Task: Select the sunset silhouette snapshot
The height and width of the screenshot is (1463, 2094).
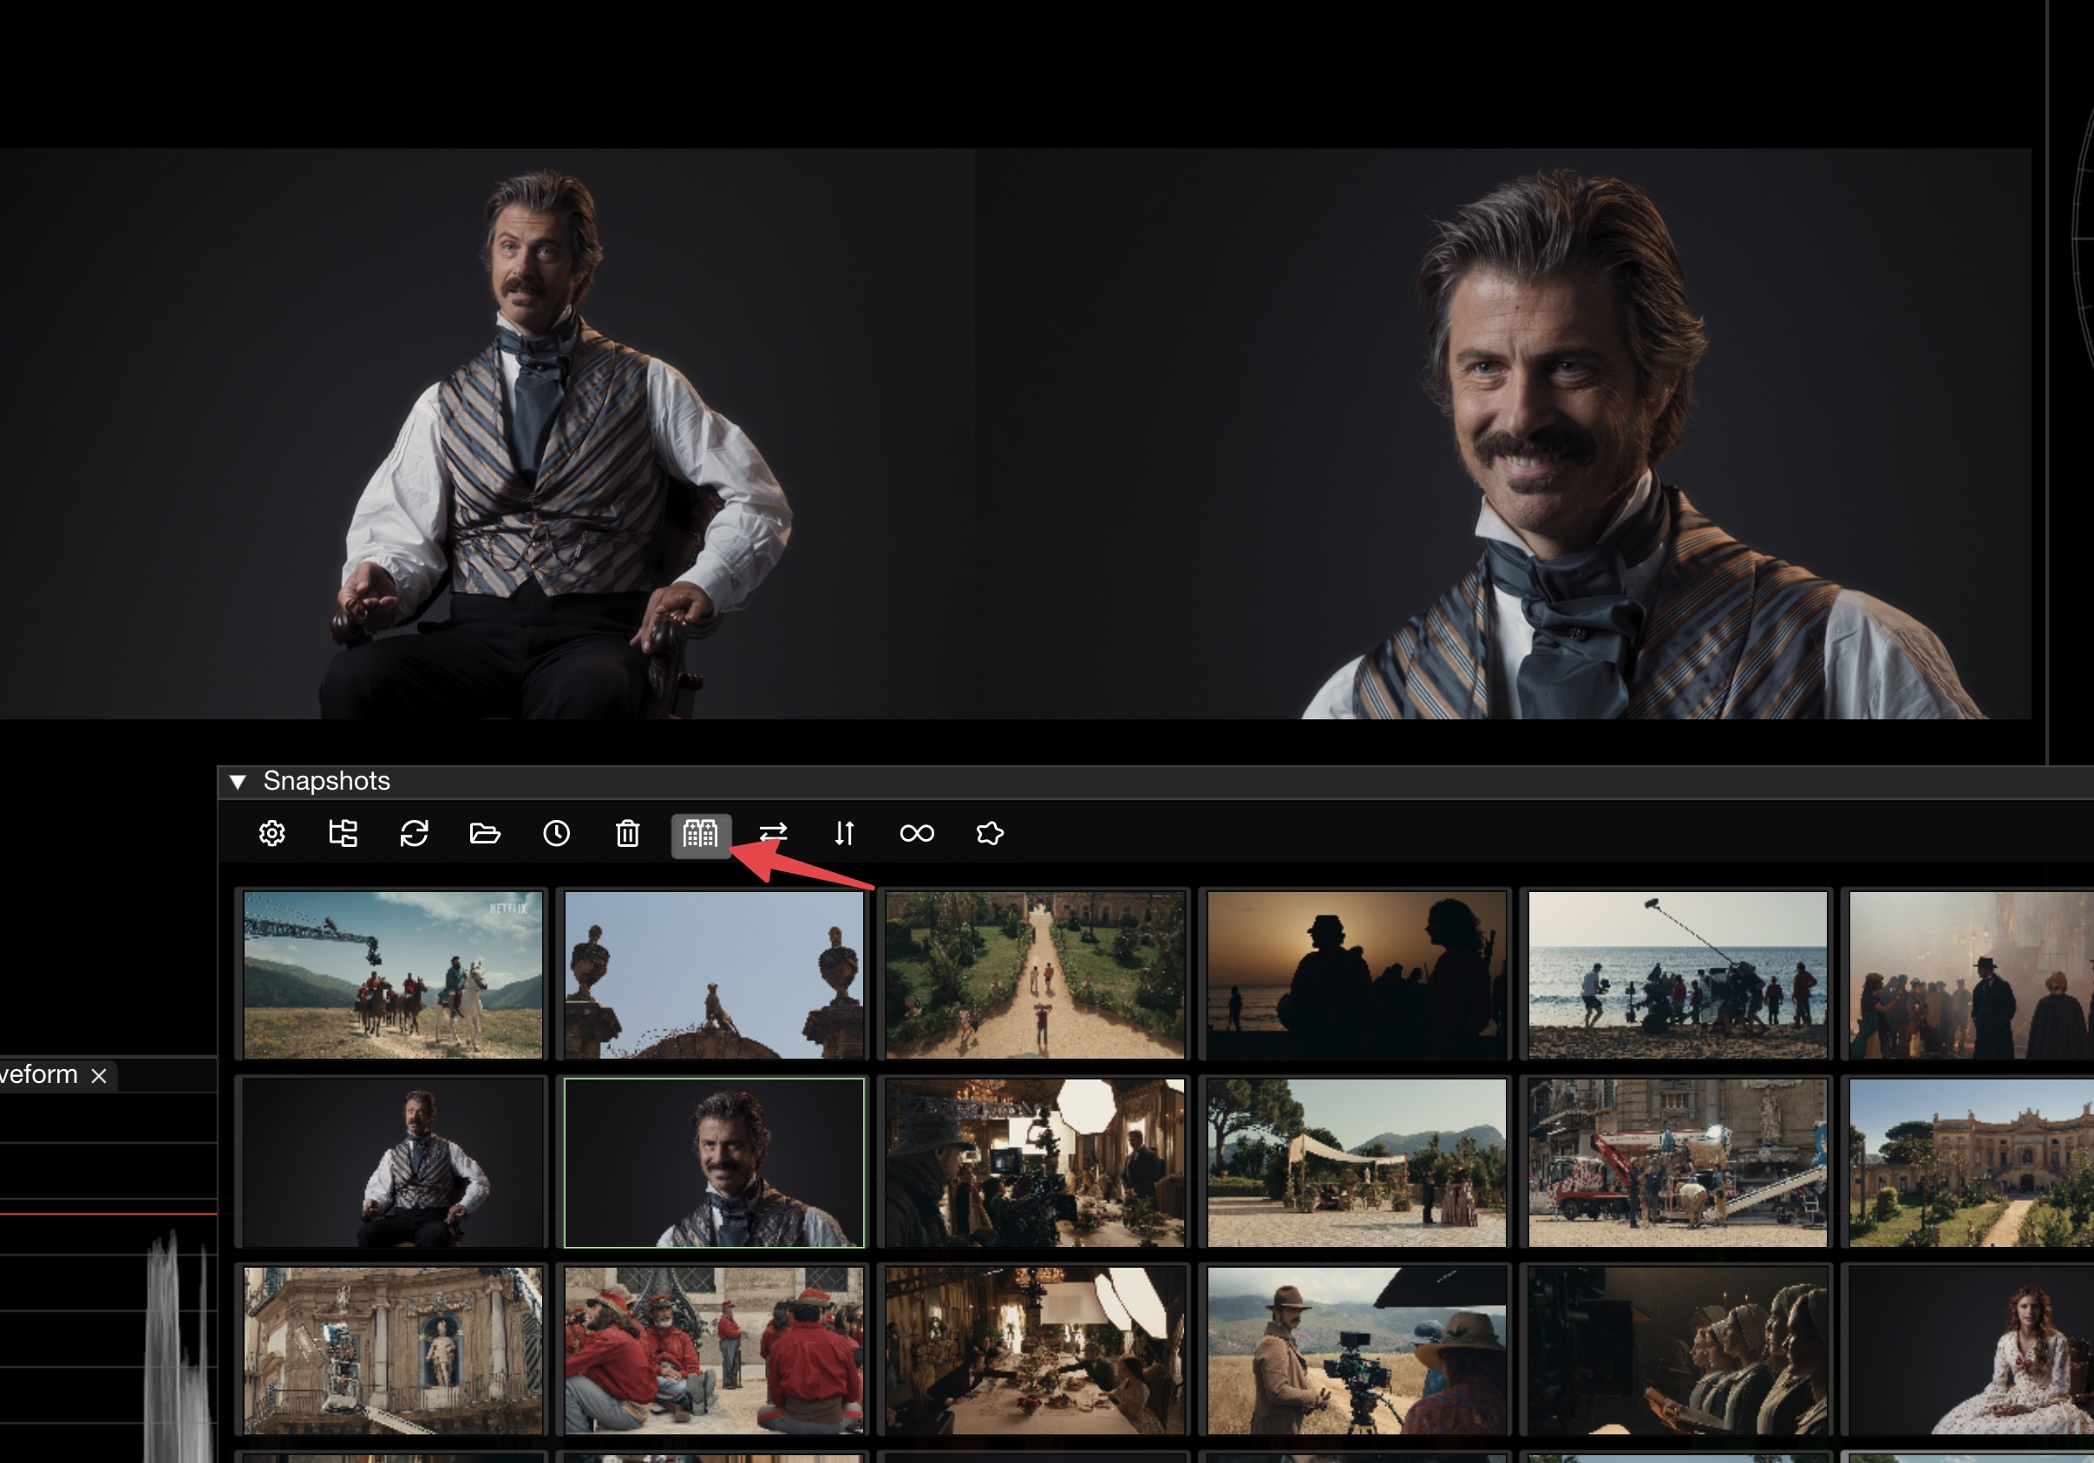Action: (1356, 975)
